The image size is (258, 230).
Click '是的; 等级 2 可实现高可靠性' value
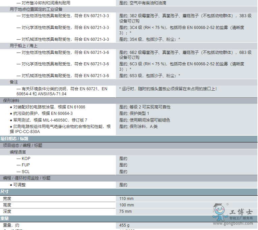point(145,107)
